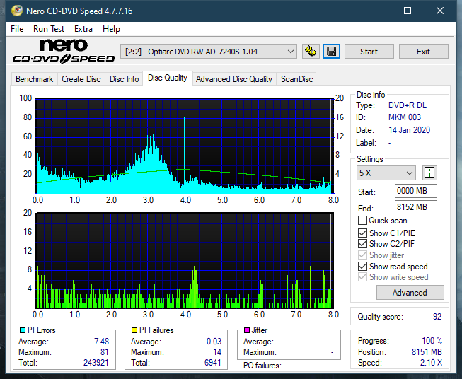Click the magenta Jitter legend swatch
The width and height of the screenshot is (462, 379).
point(247,330)
